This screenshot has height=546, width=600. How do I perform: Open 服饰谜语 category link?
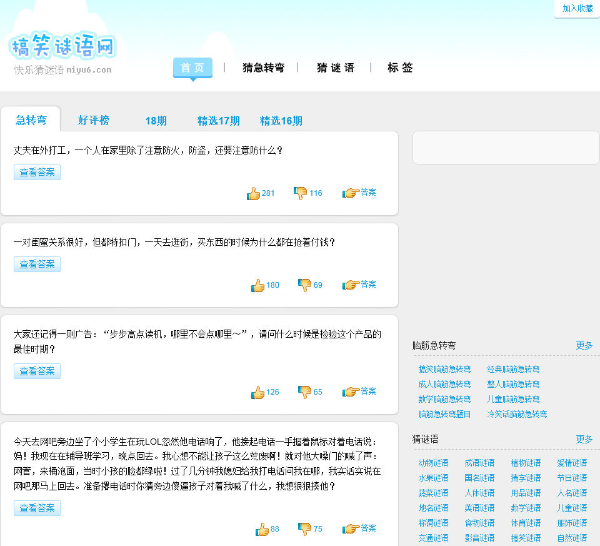pyautogui.click(x=572, y=523)
